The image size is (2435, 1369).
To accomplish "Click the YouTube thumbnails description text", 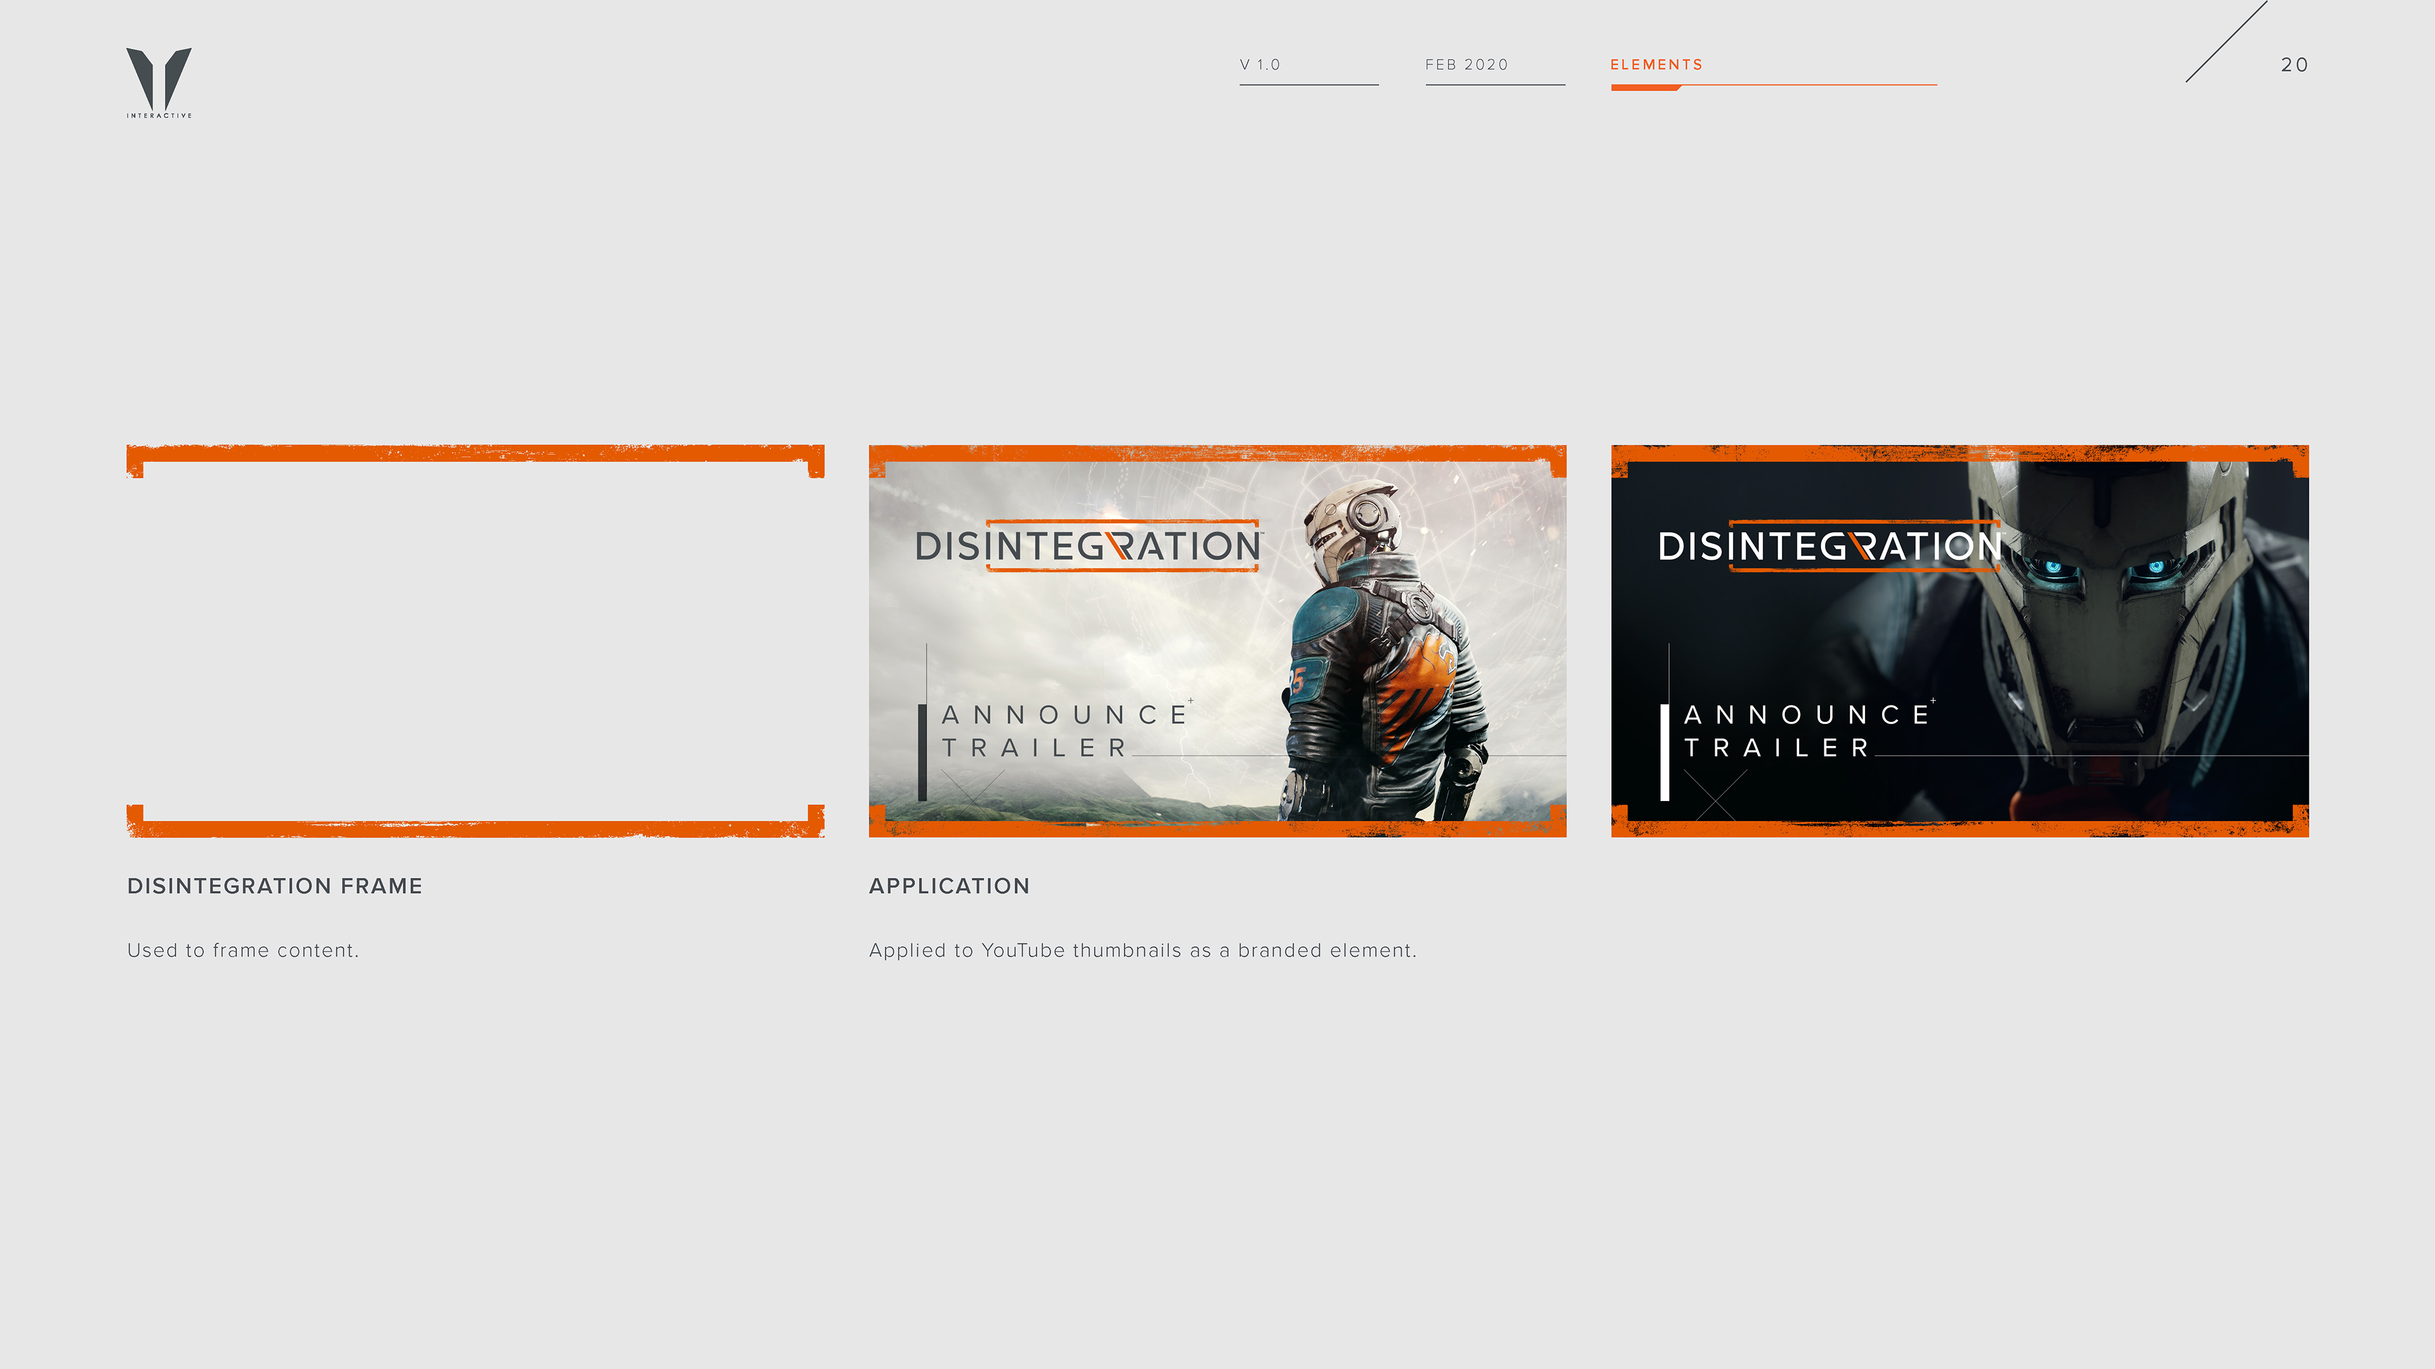I will point(1143,951).
